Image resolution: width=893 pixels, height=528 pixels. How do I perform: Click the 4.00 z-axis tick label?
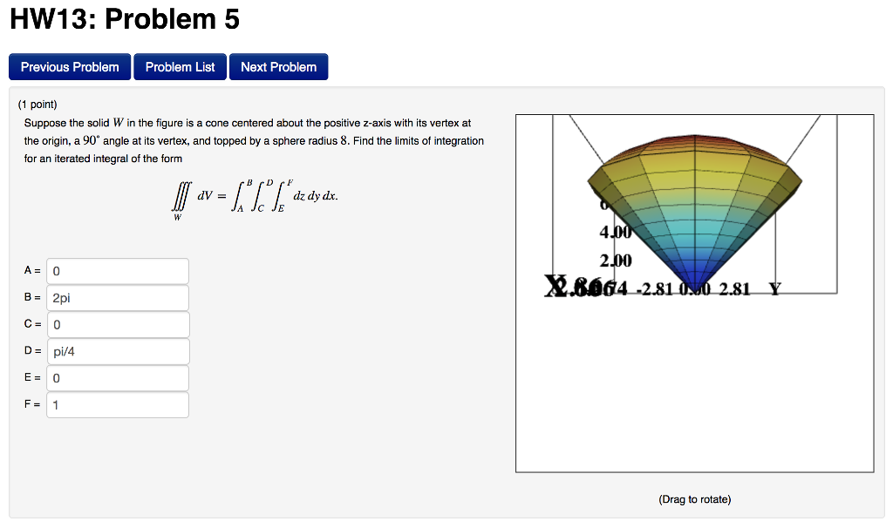pyautogui.click(x=614, y=234)
